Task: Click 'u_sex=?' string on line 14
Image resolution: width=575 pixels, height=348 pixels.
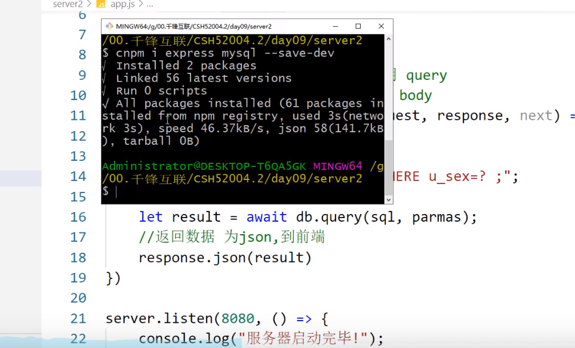Action: 457,177
